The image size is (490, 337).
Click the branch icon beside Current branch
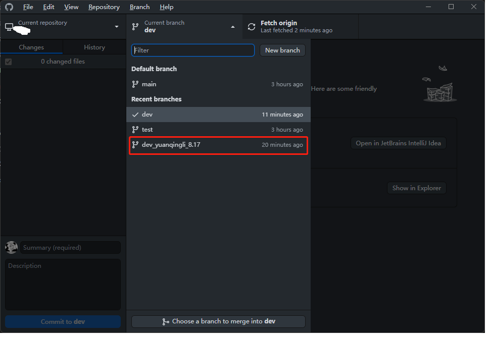(136, 27)
